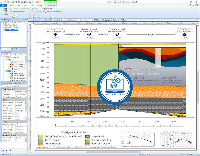
Task: Click the yellow Surficial Deposits legend swatch
Action: tap(41, 137)
